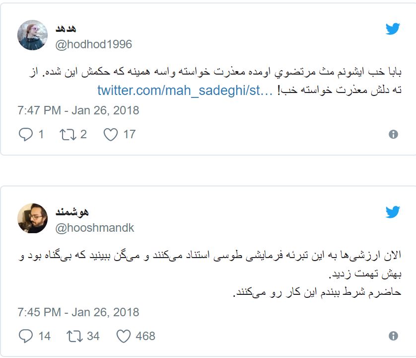The image size is (416, 358).
Task: Reply to the hodhod1996 tweet
Action: (25, 134)
